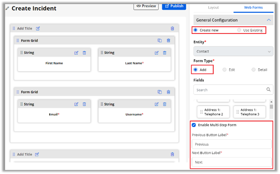Select the Use Existing radio option

pyautogui.click(x=239, y=30)
